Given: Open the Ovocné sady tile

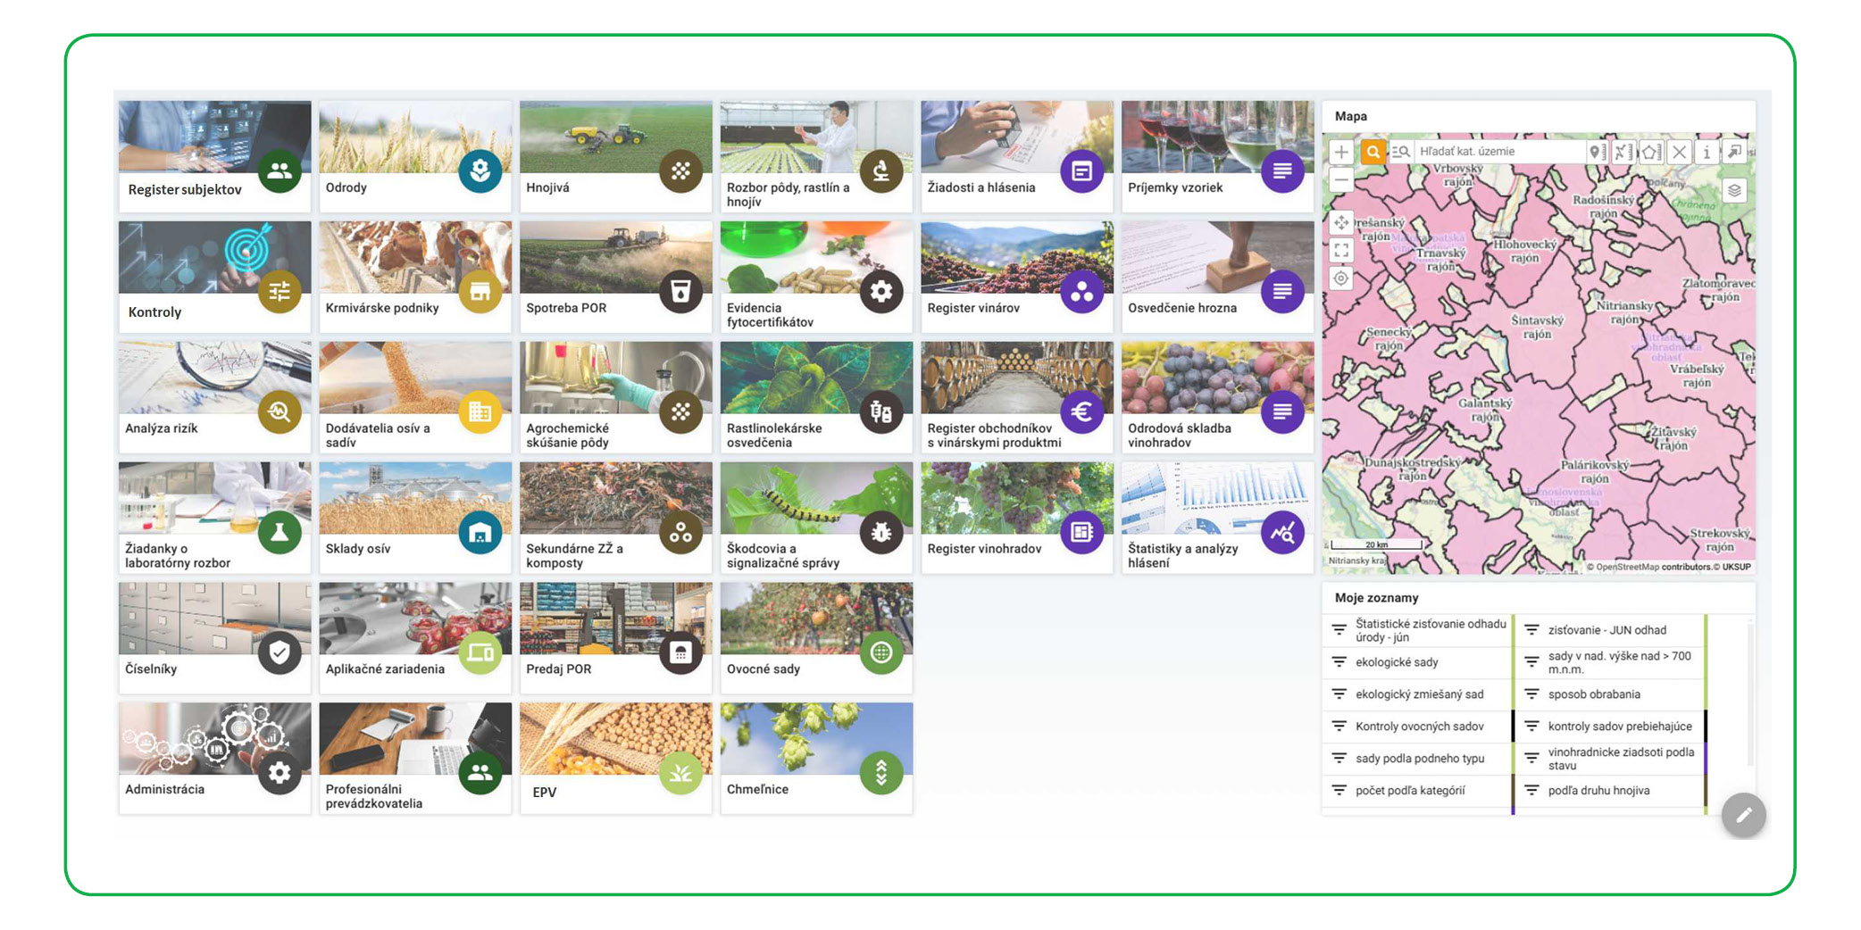Looking at the screenshot, I should coord(816,637).
